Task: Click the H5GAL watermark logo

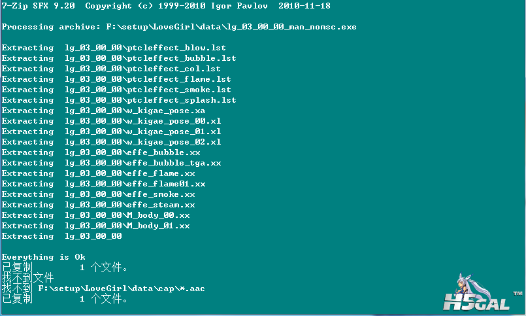Action: tap(476, 302)
